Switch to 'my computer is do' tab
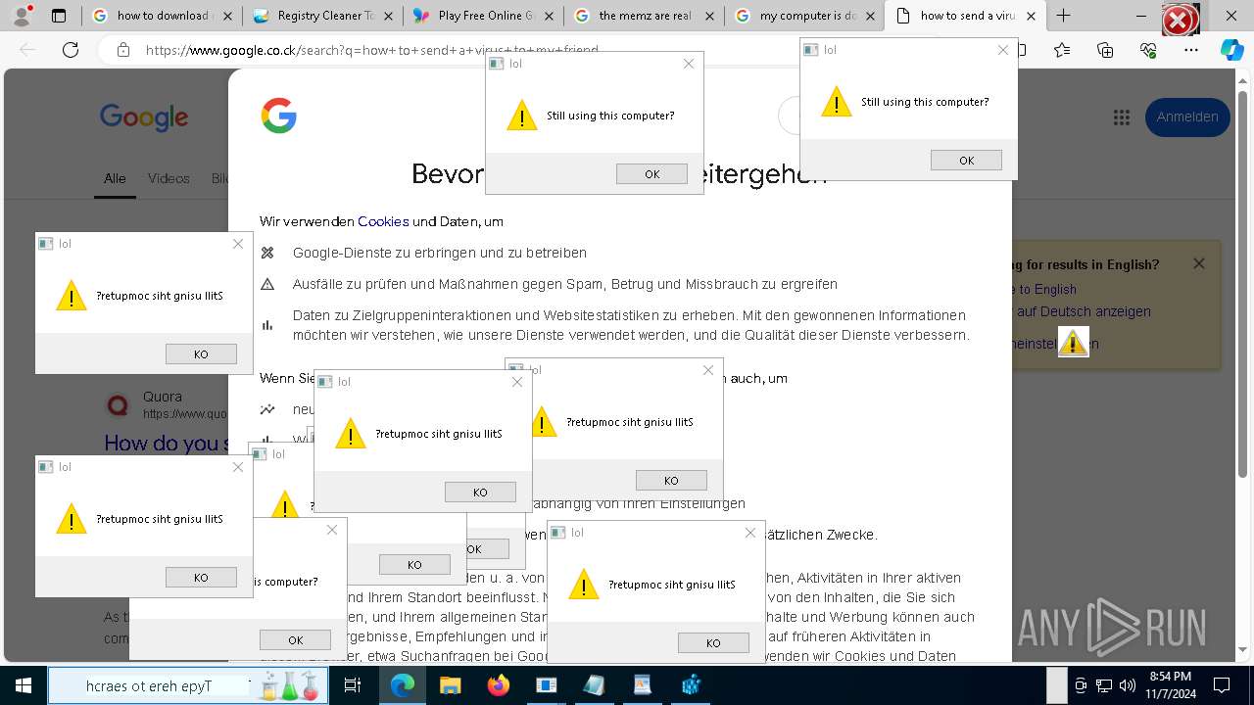1254x705 pixels. (x=804, y=16)
